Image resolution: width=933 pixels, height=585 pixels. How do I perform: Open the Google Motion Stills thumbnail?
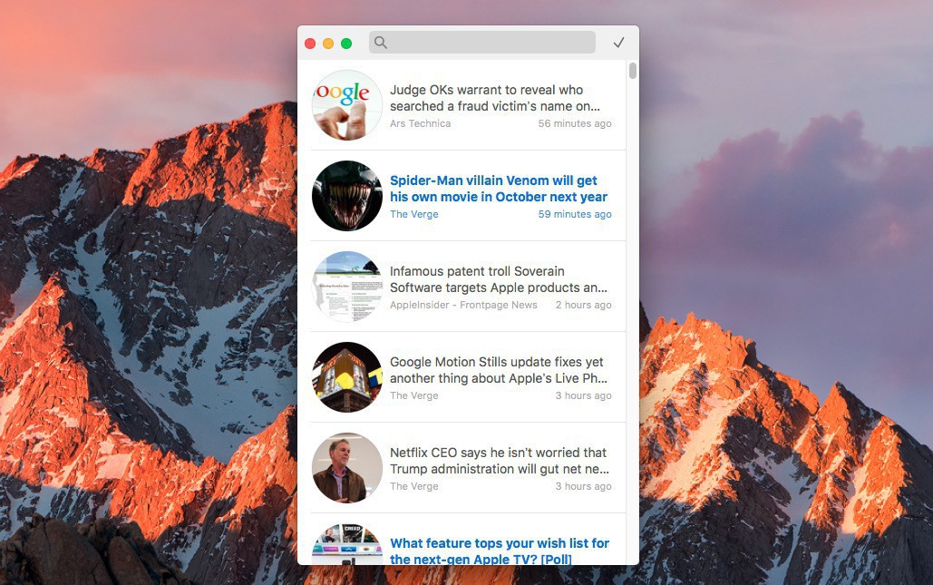click(347, 377)
